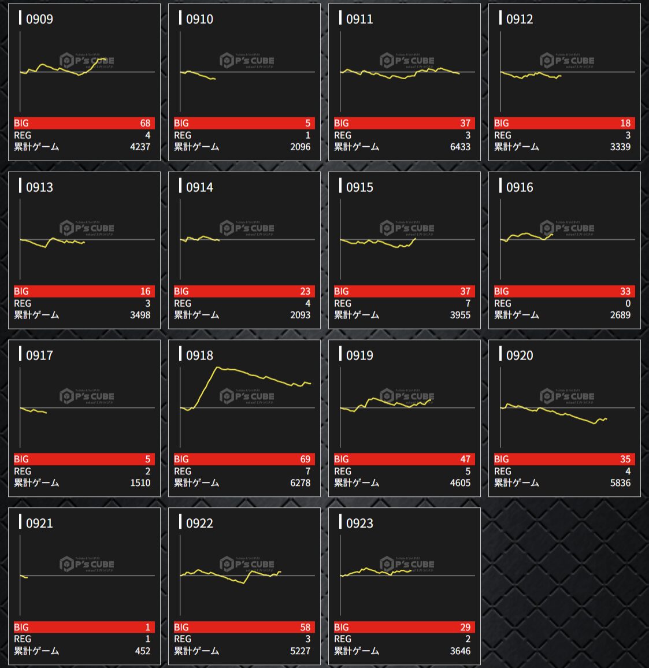The width and height of the screenshot is (649, 668).
Task: Select the 0922 machine heading
Action: click(x=199, y=523)
